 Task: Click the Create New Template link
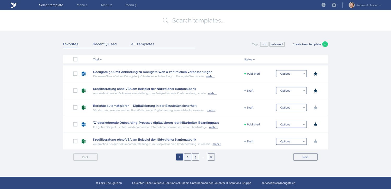(x=307, y=44)
